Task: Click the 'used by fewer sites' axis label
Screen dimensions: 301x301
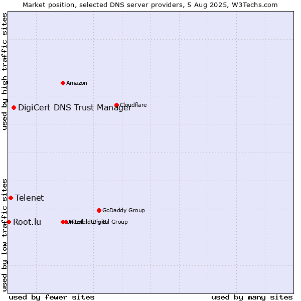Action: click(x=52, y=297)
